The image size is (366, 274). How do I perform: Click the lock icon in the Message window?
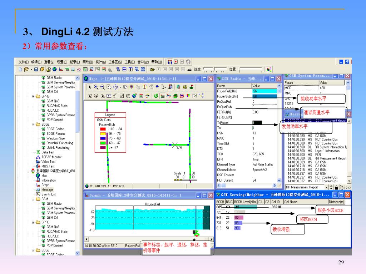click(336, 187)
